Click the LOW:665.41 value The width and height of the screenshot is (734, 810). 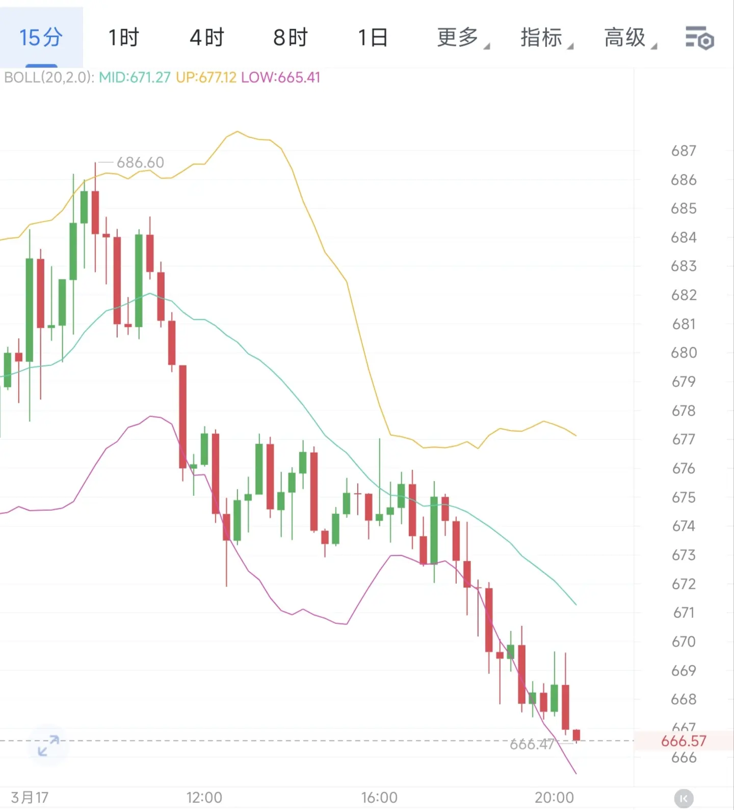click(x=281, y=77)
